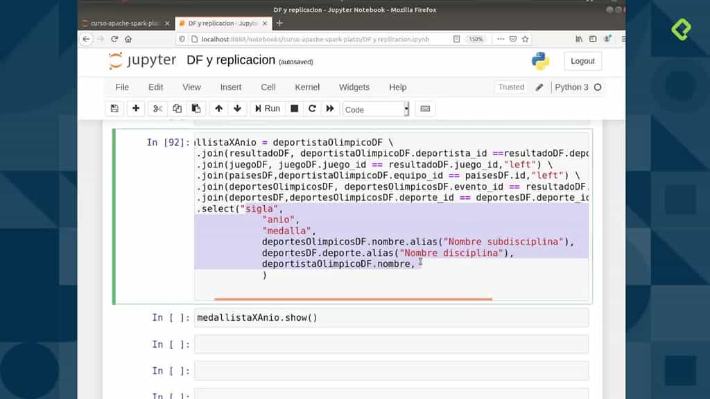Image resolution: width=710 pixels, height=399 pixels.
Task: Save page to Pocket icon
Action: tap(513, 39)
